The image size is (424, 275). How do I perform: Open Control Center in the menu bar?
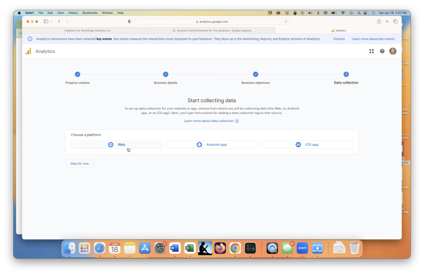[366, 13]
